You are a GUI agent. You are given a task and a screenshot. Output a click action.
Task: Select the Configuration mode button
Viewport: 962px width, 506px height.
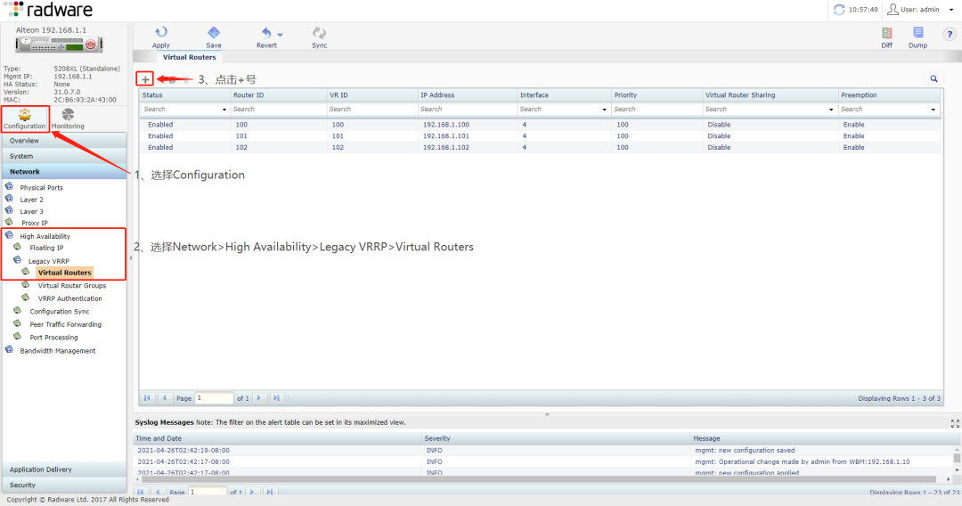[24, 118]
